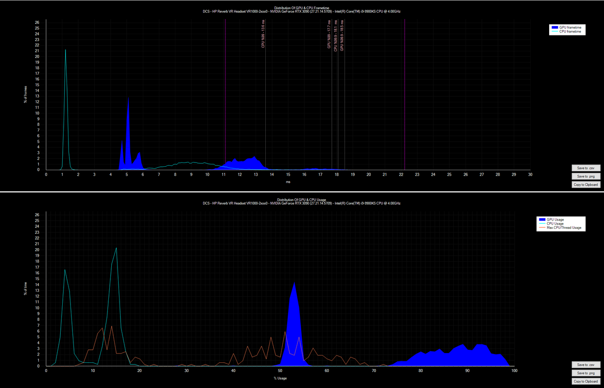This screenshot has width=604, height=388.
Task: Click the usage chart's Save to .csv button
Action: (587, 365)
